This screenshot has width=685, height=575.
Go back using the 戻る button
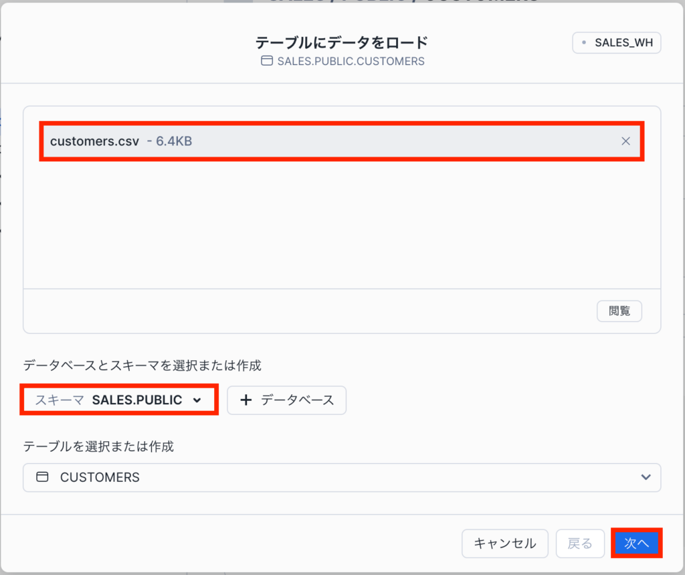pyautogui.click(x=580, y=544)
